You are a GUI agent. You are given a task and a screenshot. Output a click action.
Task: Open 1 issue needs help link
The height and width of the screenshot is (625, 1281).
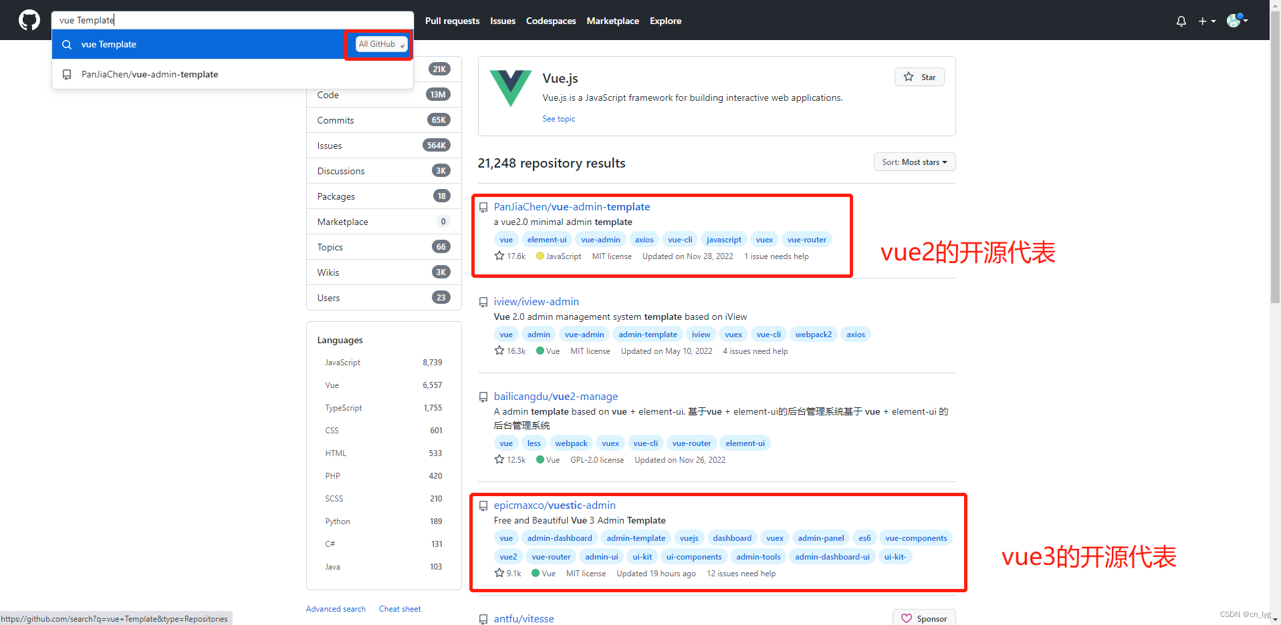pyautogui.click(x=776, y=256)
